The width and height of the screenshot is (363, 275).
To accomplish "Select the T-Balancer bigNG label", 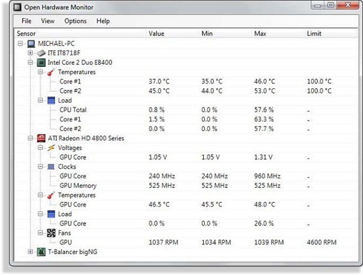I will pos(73,252).
